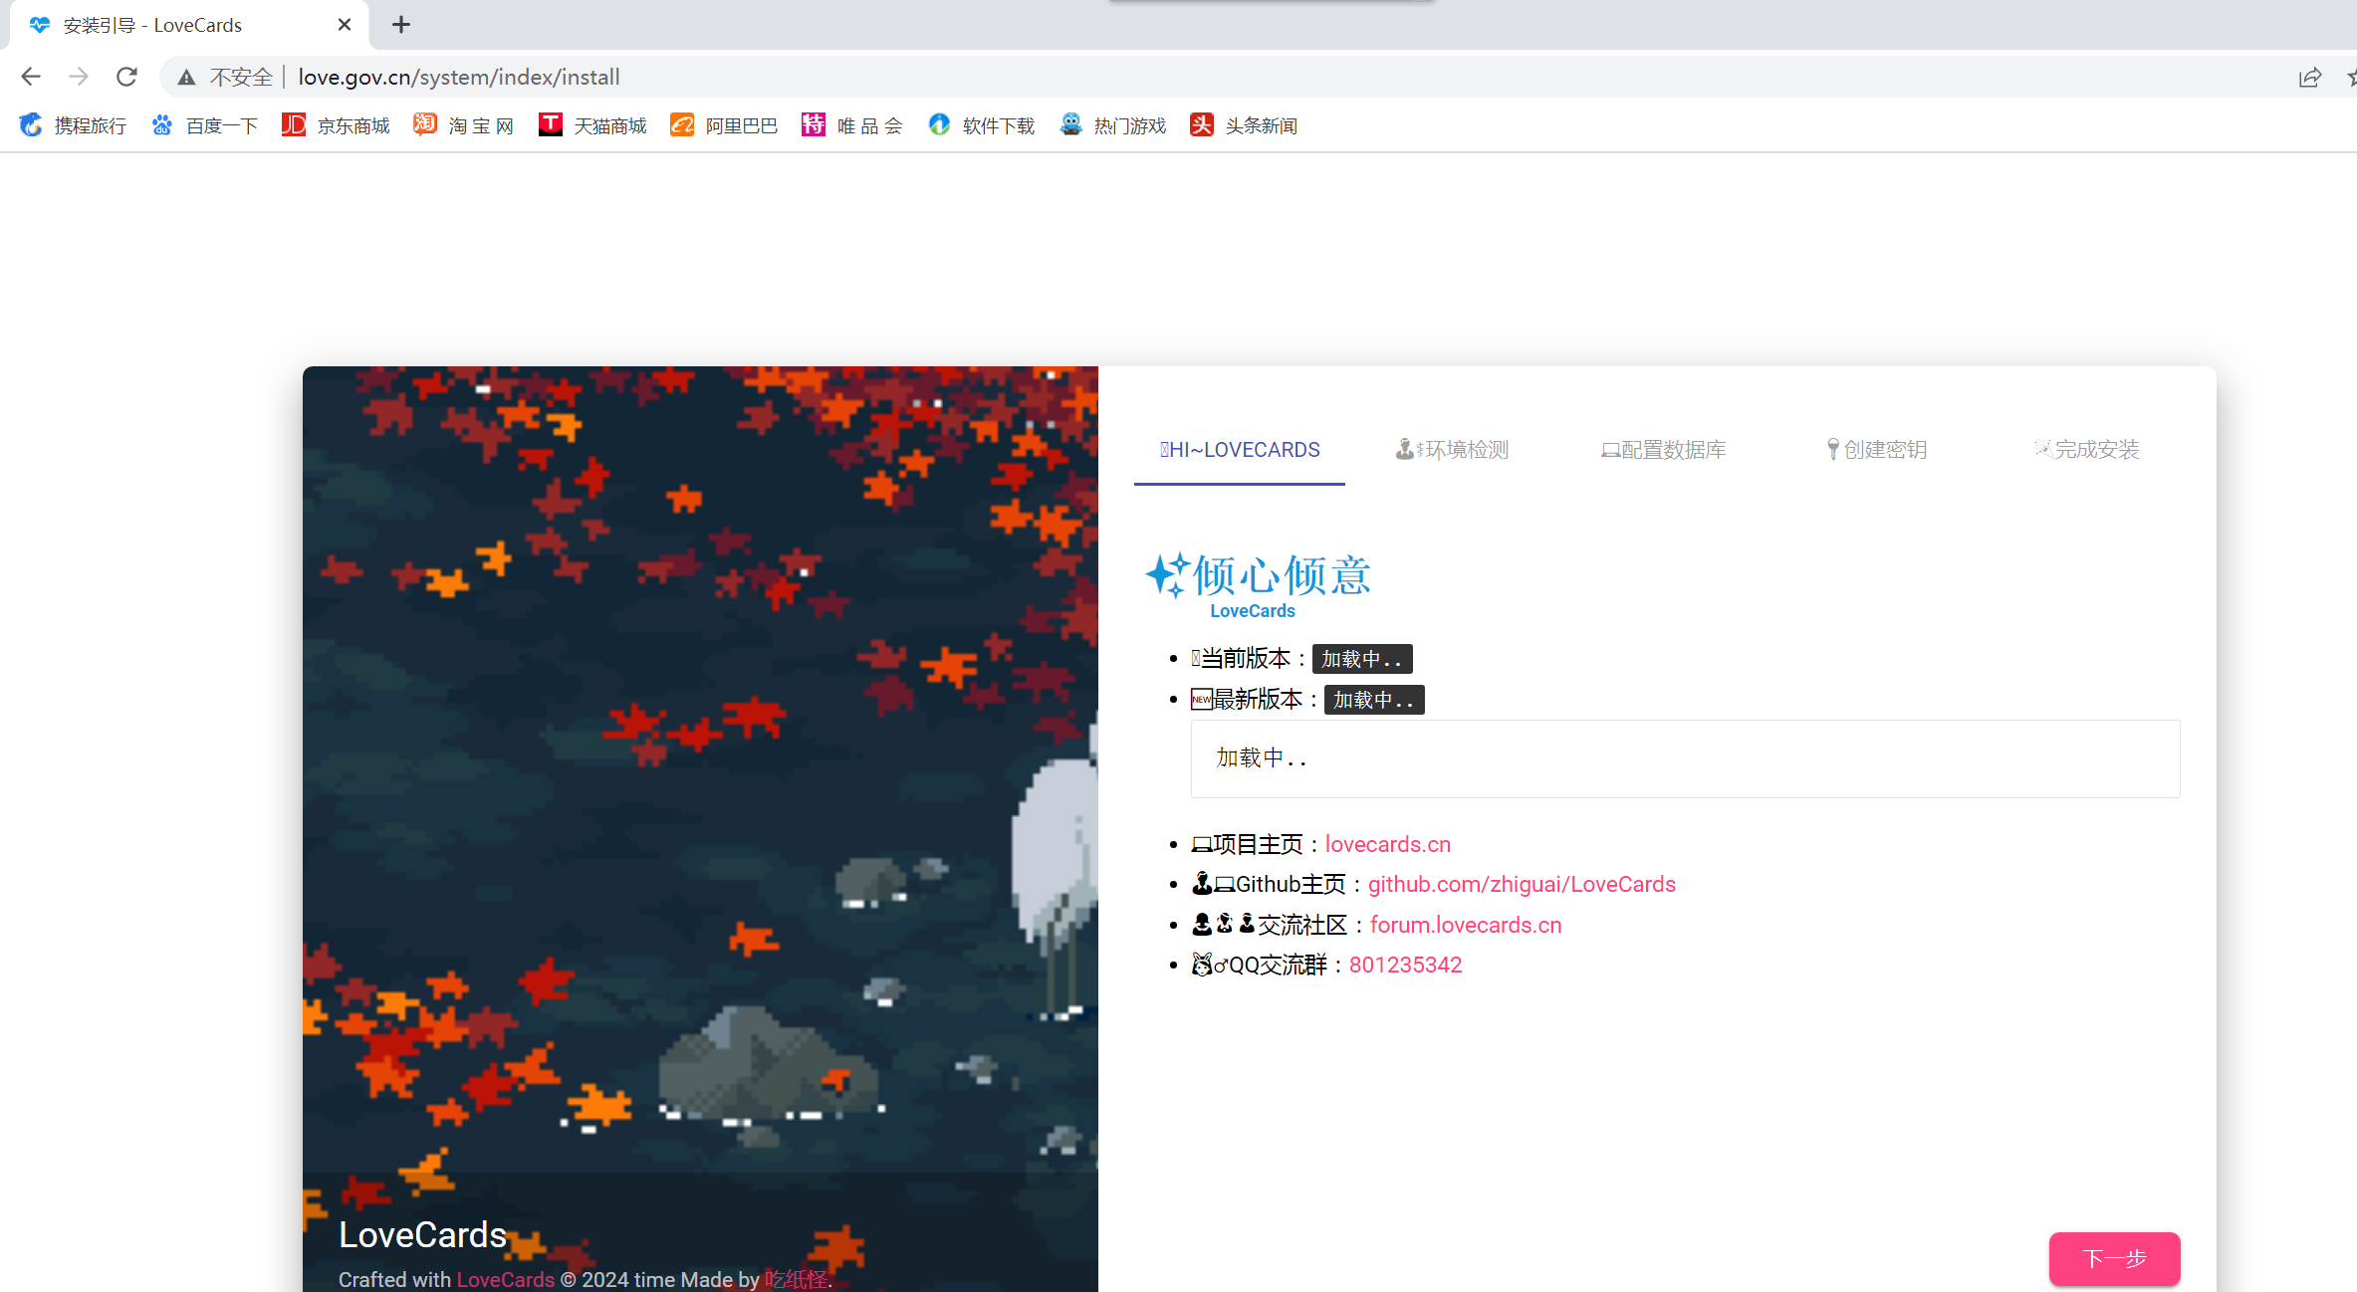Switch to the 环境检测 step tab
Viewport: 2357px width, 1292px height.
coord(1452,450)
